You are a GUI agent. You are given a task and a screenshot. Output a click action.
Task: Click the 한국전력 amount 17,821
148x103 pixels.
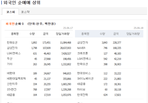[x=118, y=95]
